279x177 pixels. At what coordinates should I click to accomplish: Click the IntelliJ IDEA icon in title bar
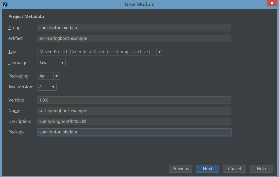pos(5,4)
